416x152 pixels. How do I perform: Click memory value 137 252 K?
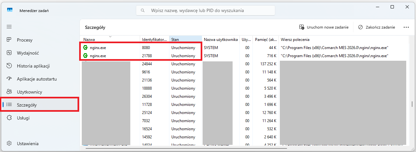pyautogui.click(x=268, y=64)
